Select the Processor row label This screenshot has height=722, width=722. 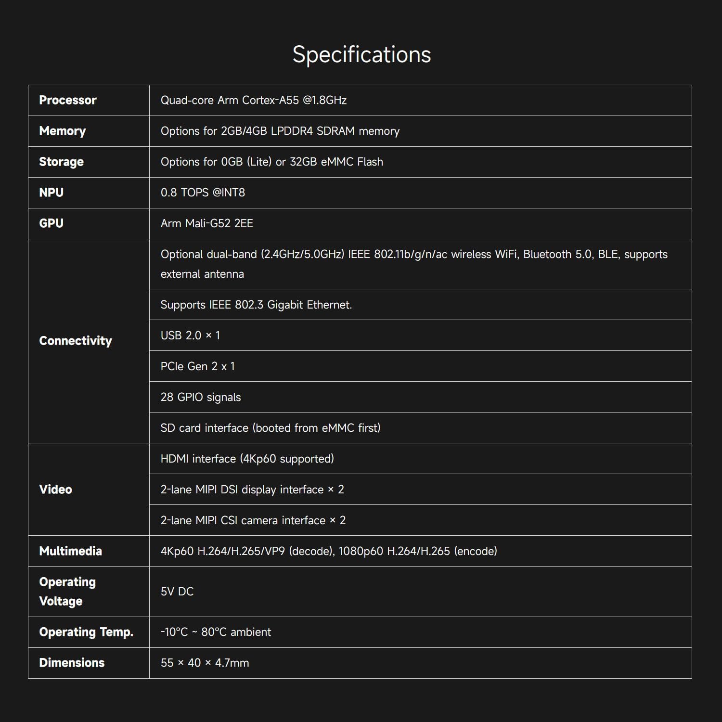tap(68, 100)
